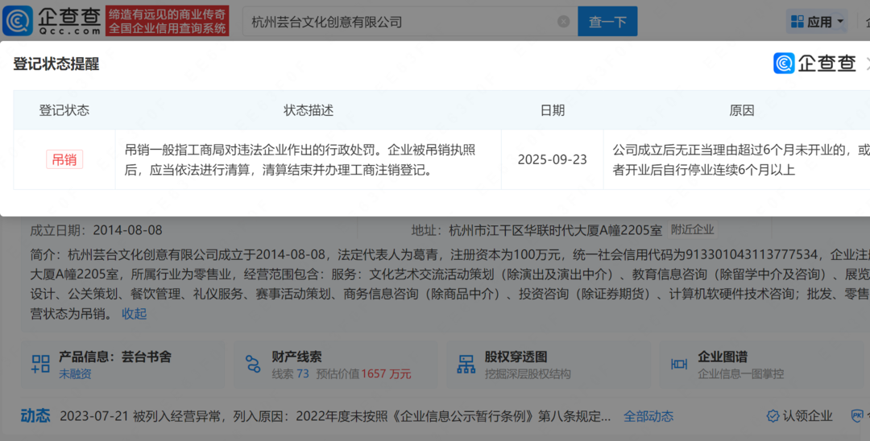Click the 2023-07-21 经营异常 news entry
870x441 pixels.
point(335,416)
